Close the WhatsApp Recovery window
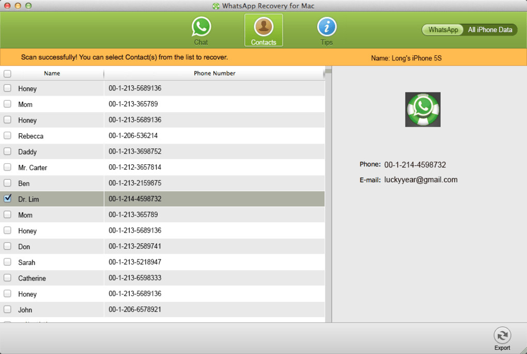This screenshot has height=354, width=527. [x=7, y=5]
